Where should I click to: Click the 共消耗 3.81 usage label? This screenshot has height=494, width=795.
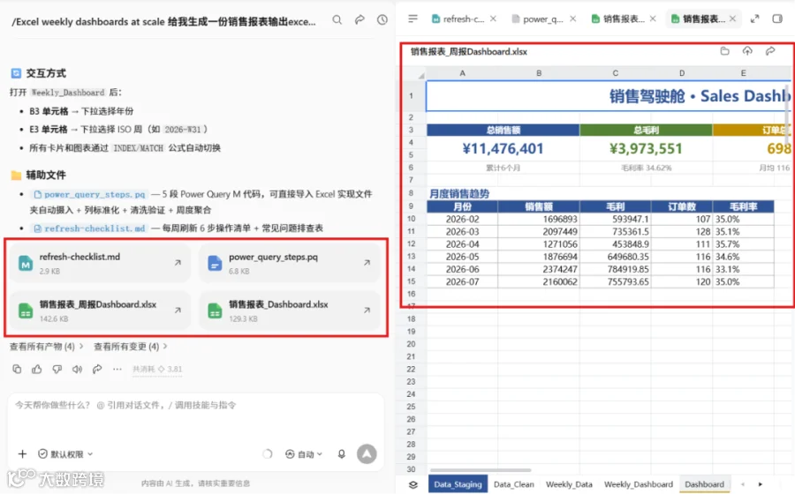(x=157, y=369)
